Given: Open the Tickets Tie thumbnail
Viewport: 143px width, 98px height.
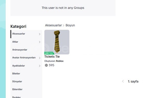Looking at the screenshot, I should [x=57, y=42].
